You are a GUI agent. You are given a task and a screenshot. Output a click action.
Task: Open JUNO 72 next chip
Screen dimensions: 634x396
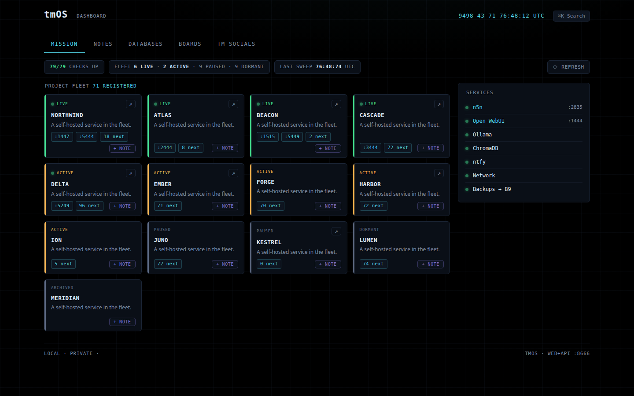(168, 264)
